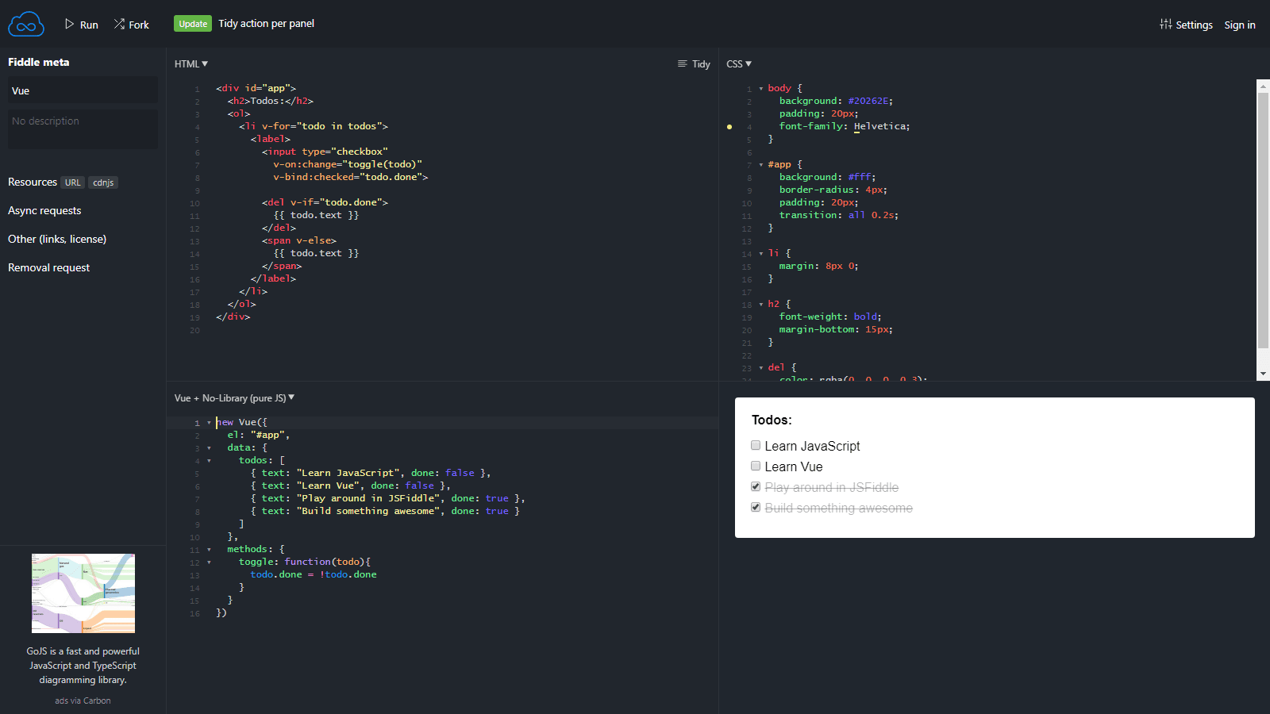Click the cdnjs resources badge
The image size is (1270, 714).
pos(102,182)
